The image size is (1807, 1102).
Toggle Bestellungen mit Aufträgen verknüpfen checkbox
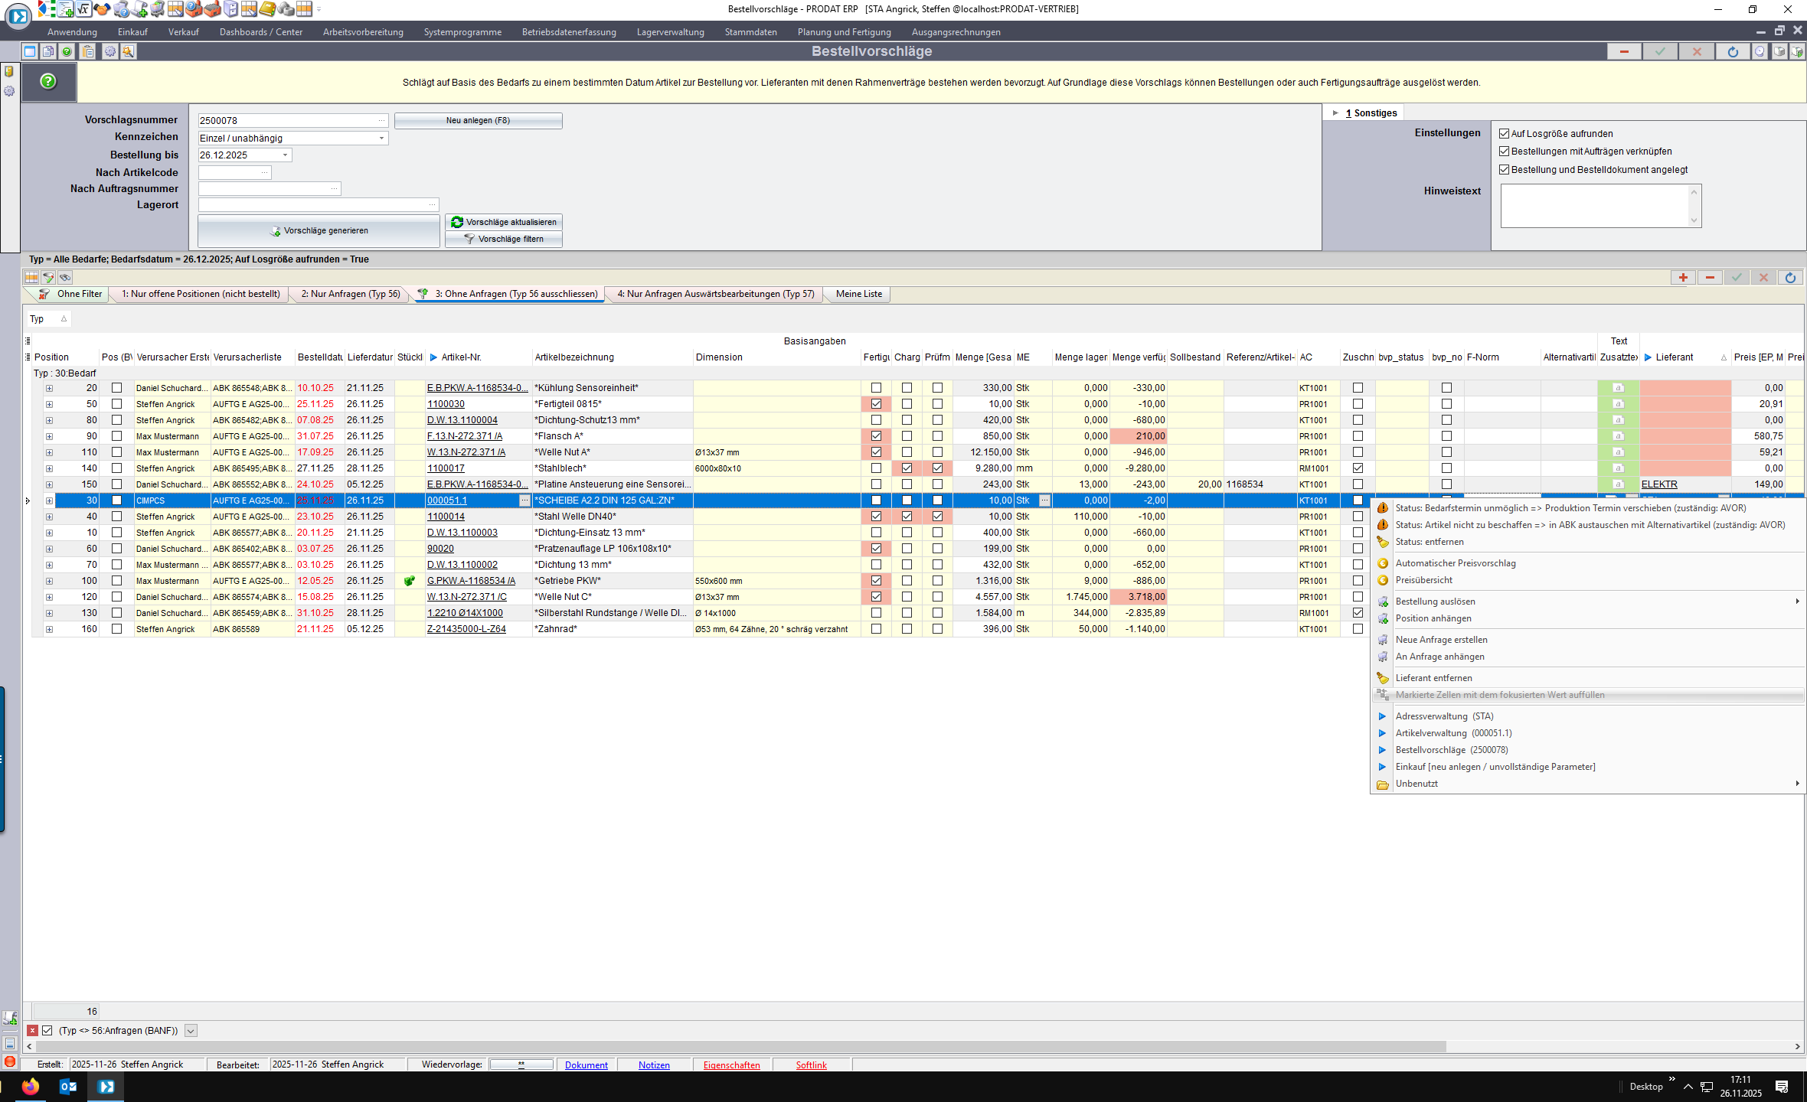pos(1504,152)
